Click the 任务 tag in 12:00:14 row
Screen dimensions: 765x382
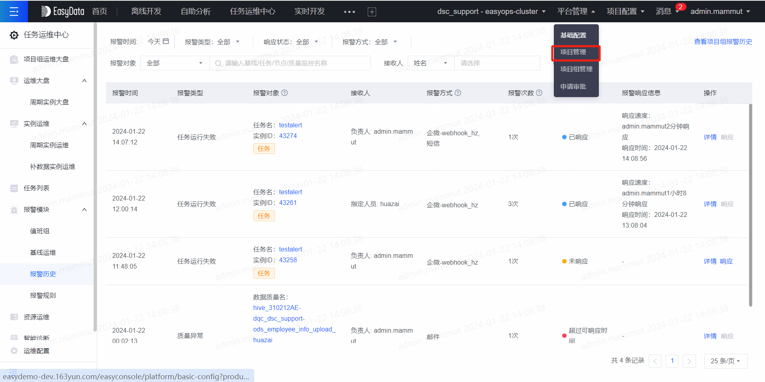[264, 216]
